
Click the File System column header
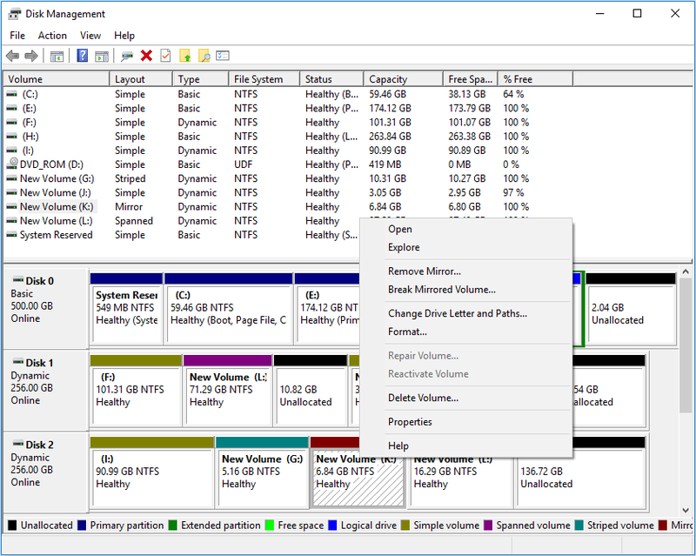pos(264,79)
